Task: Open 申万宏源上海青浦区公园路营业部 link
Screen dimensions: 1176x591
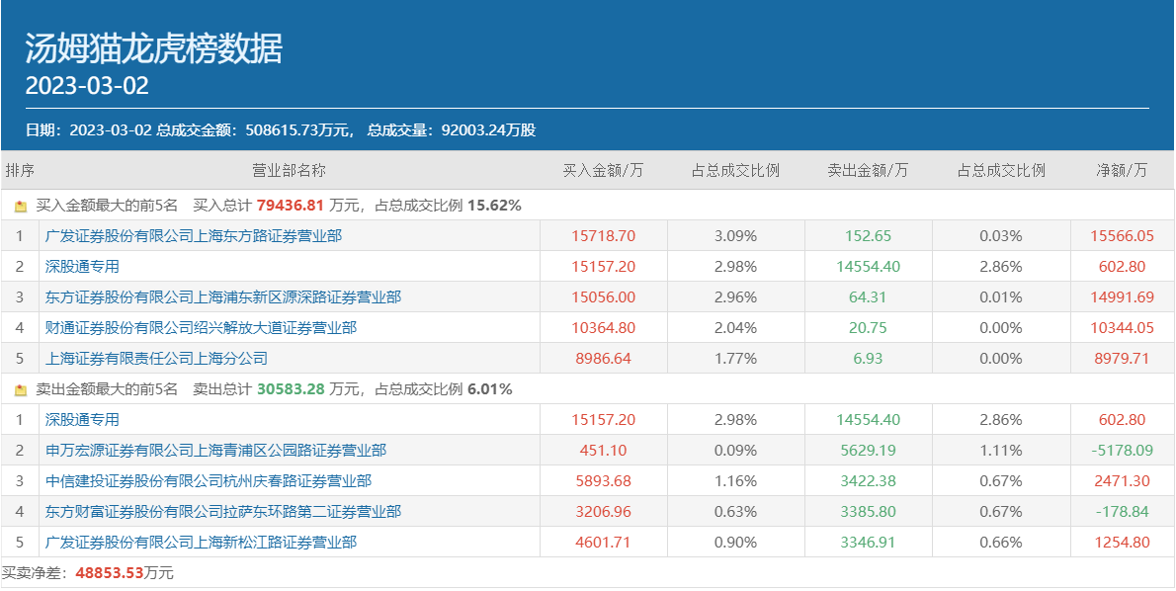Action: click(x=215, y=451)
